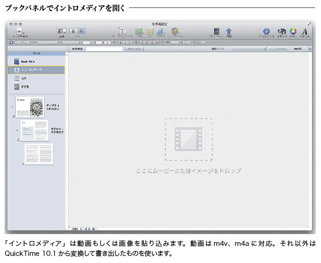The image size is (321, 263).
Task: Open the Shapes tool in toolbar
Action: (139, 31)
